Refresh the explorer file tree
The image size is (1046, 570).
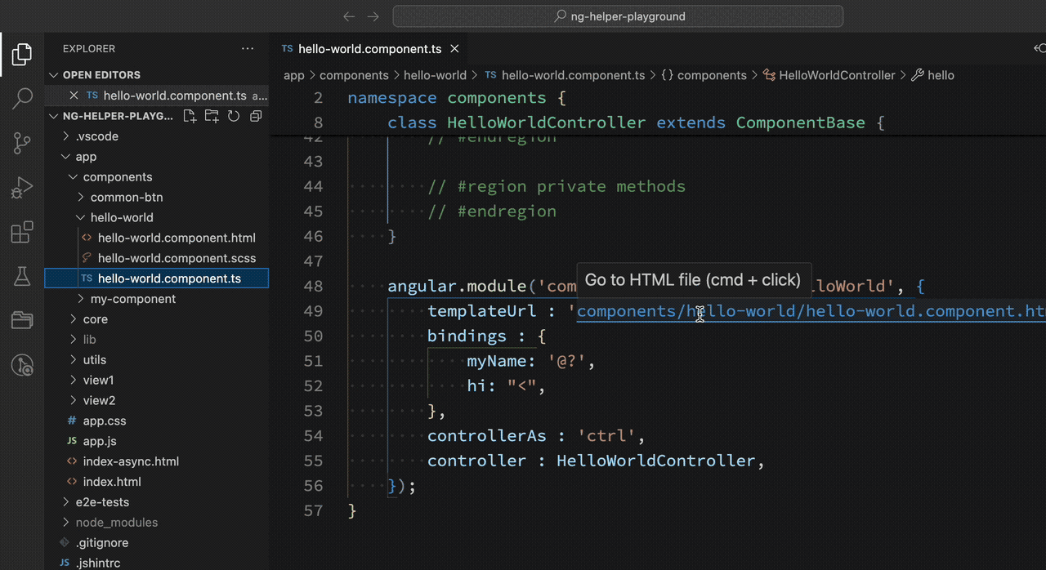point(234,116)
